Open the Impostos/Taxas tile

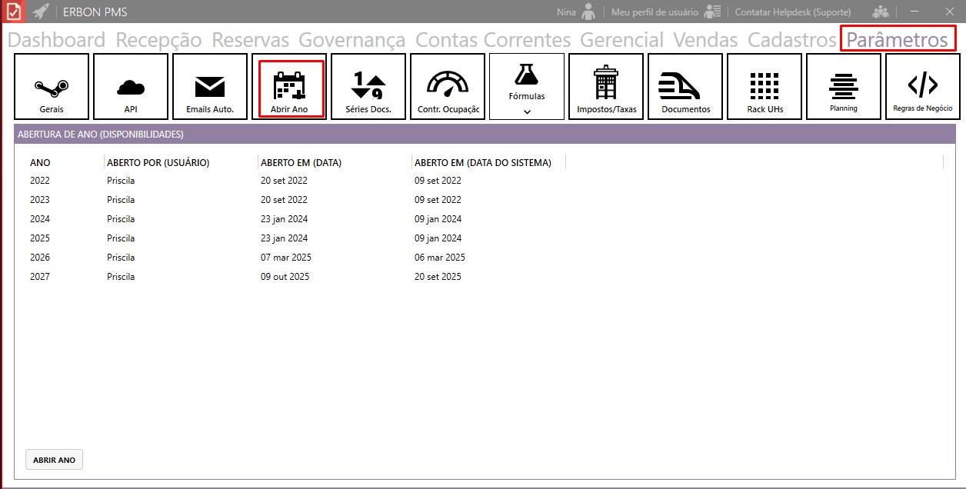pyautogui.click(x=606, y=86)
